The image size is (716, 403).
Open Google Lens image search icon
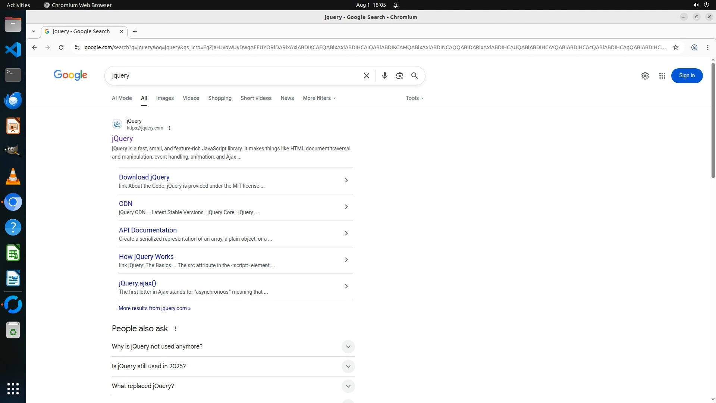click(x=399, y=76)
